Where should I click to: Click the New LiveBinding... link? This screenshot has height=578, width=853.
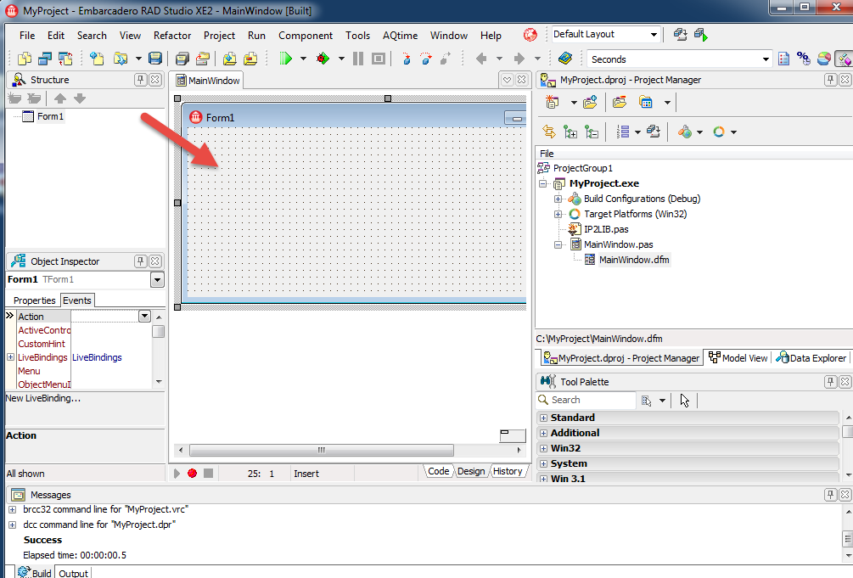point(43,398)
